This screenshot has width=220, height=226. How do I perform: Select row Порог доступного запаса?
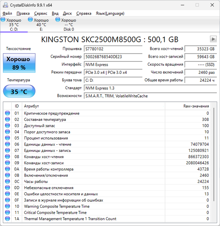pos(107,132)
